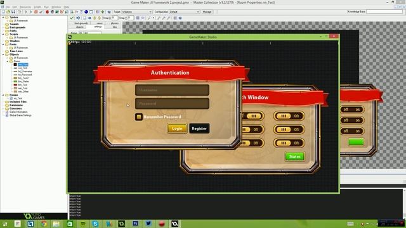Click the Undo icon in room editor toolbar
The height and width of the screenshot is (228, 406).
tap(78, 18)
